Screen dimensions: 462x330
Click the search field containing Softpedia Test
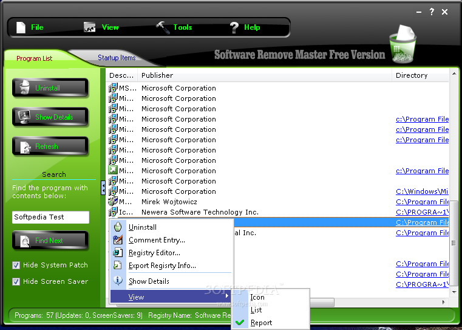tap(50, 217)
